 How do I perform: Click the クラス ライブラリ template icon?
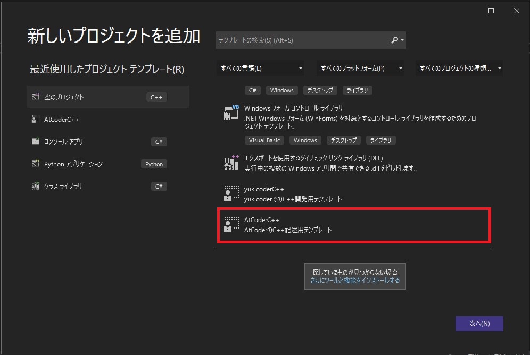click(36, 186)
